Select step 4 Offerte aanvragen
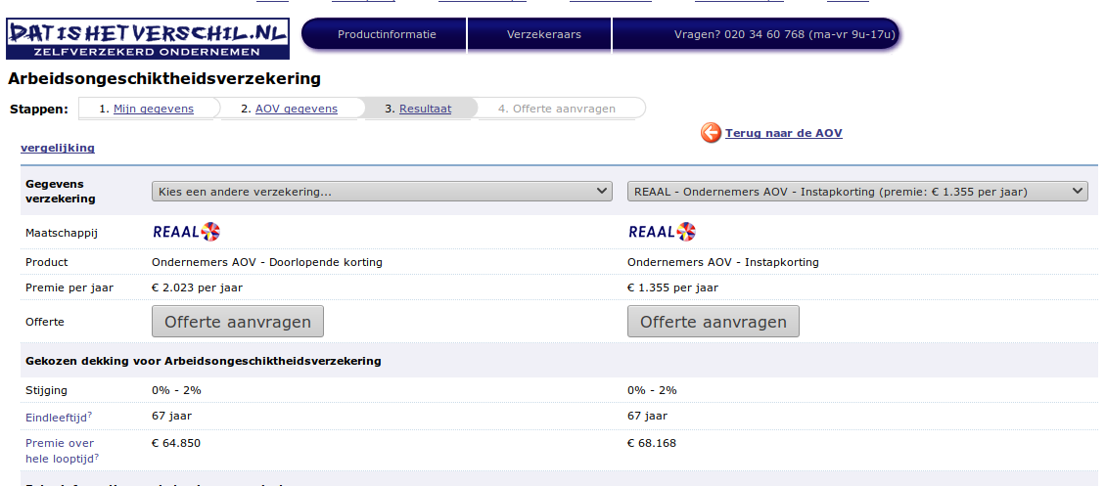Viewport: 1106px width, 486px height. click(557, 109)
